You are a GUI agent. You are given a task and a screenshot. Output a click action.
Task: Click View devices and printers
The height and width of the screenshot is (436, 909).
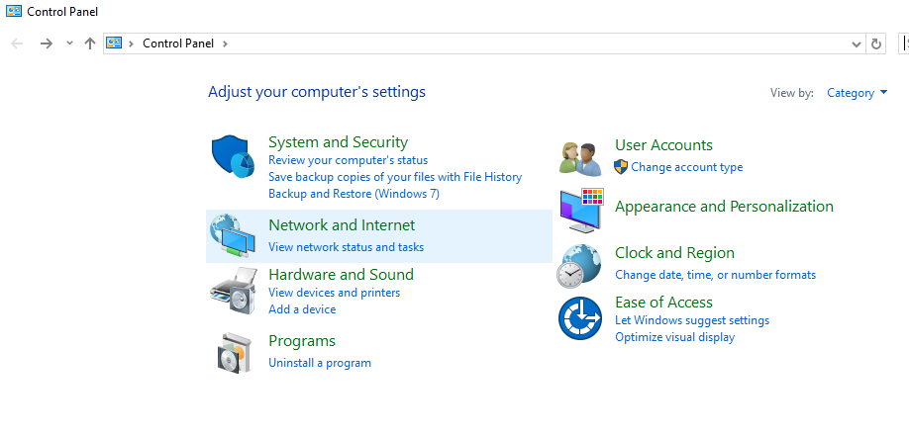coord(334,293)
